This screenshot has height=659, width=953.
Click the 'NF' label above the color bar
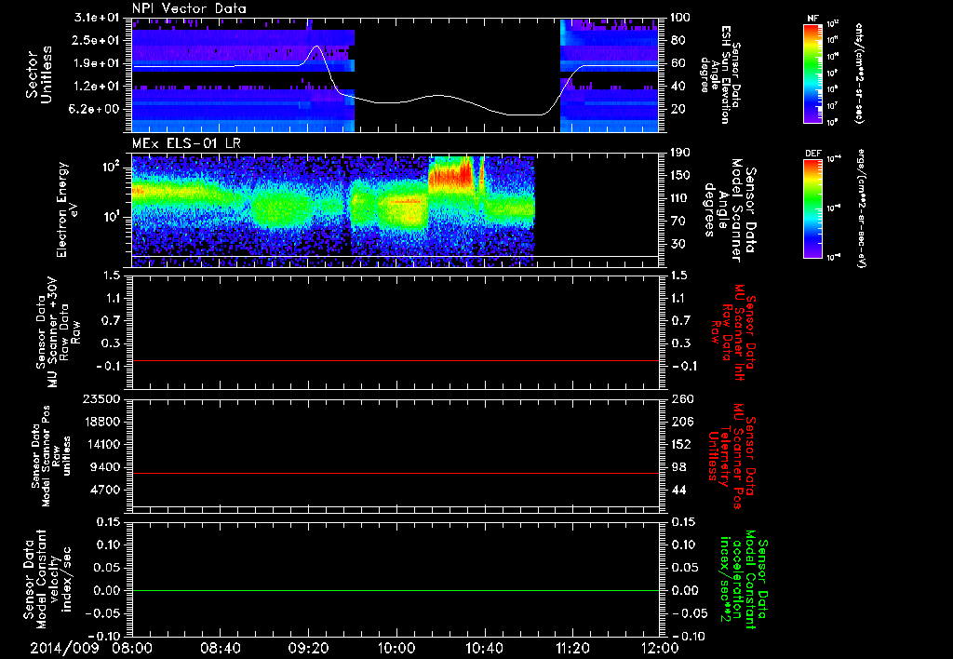812,19
